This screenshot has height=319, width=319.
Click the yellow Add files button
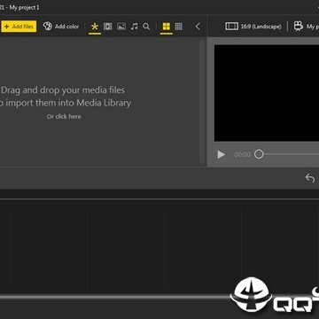pyautogui.click(x=19, y=27)
